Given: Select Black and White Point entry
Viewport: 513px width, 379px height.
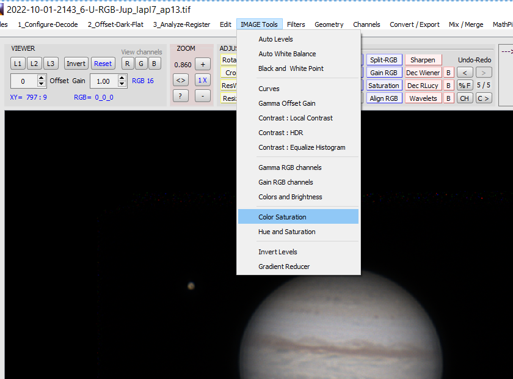Looking at the screenshot, I should pos(298,68).
